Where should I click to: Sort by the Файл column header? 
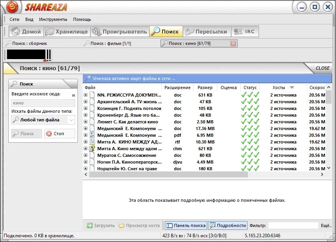[x=122, y=87]
